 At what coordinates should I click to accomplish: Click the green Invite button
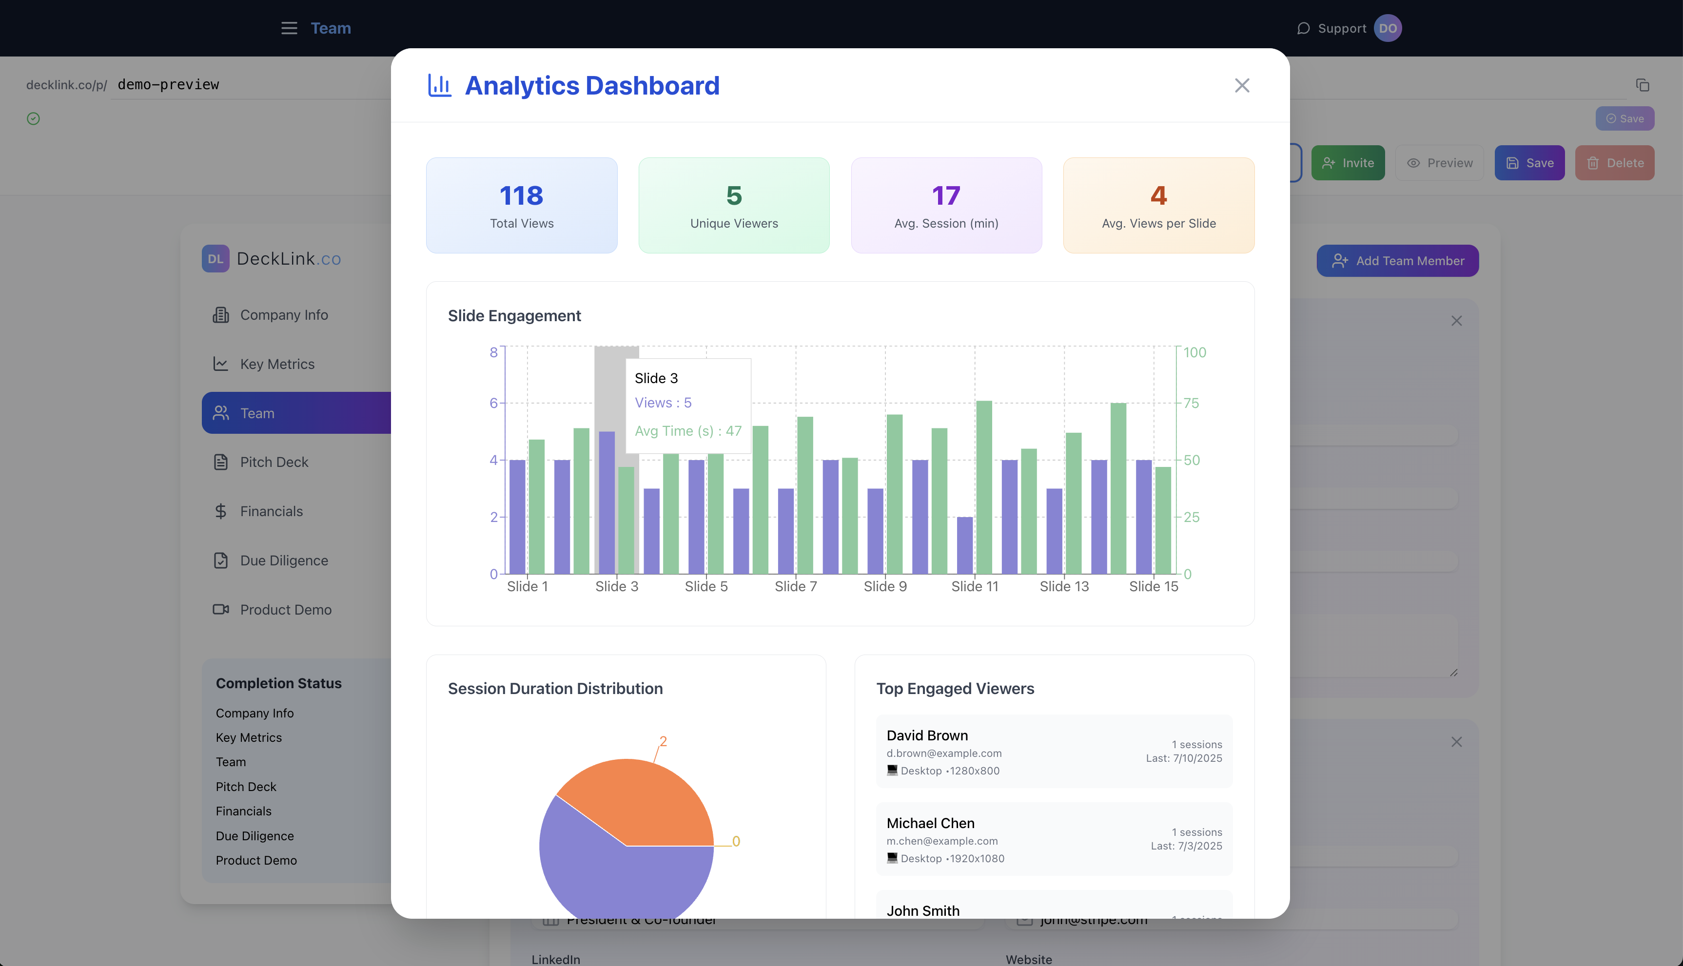[1348, 163]
